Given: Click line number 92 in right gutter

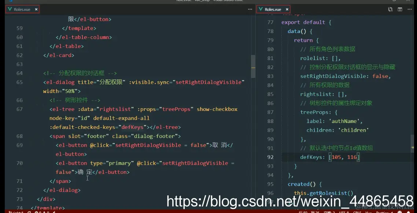Looking at the screenshot, I should 270,157.
